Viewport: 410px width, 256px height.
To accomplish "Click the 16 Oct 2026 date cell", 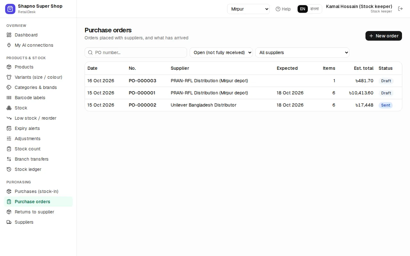I will [101, 81].
